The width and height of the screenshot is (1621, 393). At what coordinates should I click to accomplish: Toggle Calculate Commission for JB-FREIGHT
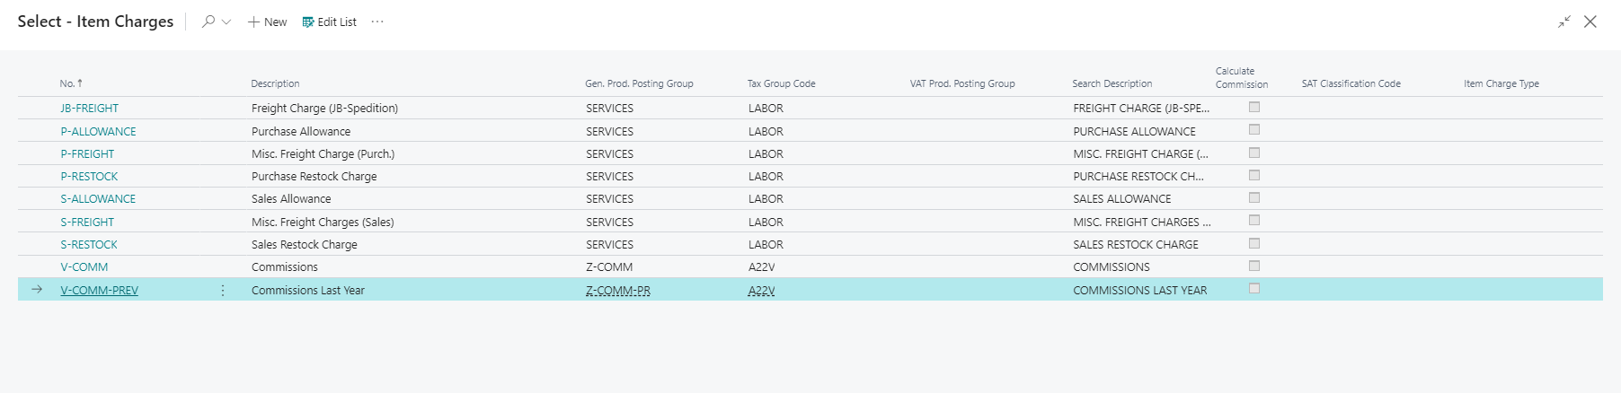[x=1254, y=107]
